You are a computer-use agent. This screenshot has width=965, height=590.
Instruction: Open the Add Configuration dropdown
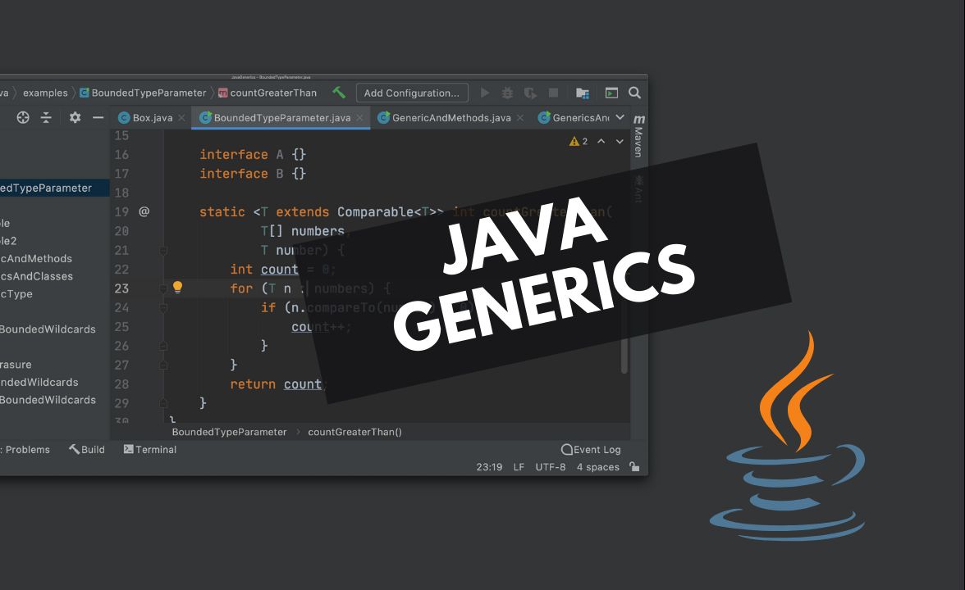point(412,93)
